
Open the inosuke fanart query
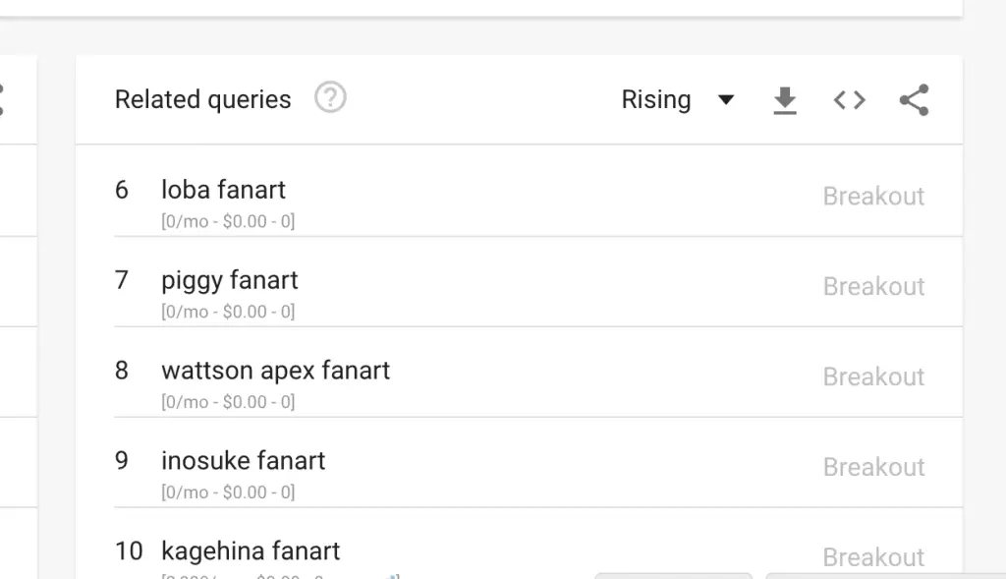pyautogui.click(x=244, y=461)
